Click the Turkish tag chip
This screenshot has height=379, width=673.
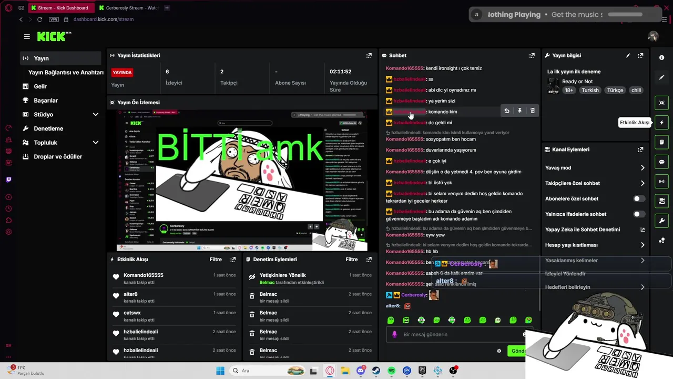tap(590, 90)
